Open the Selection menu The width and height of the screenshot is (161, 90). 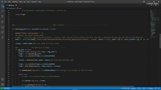click(15, 2)
